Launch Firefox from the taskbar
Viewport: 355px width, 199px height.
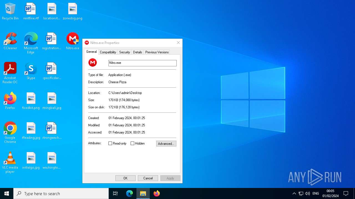point(157,193)
